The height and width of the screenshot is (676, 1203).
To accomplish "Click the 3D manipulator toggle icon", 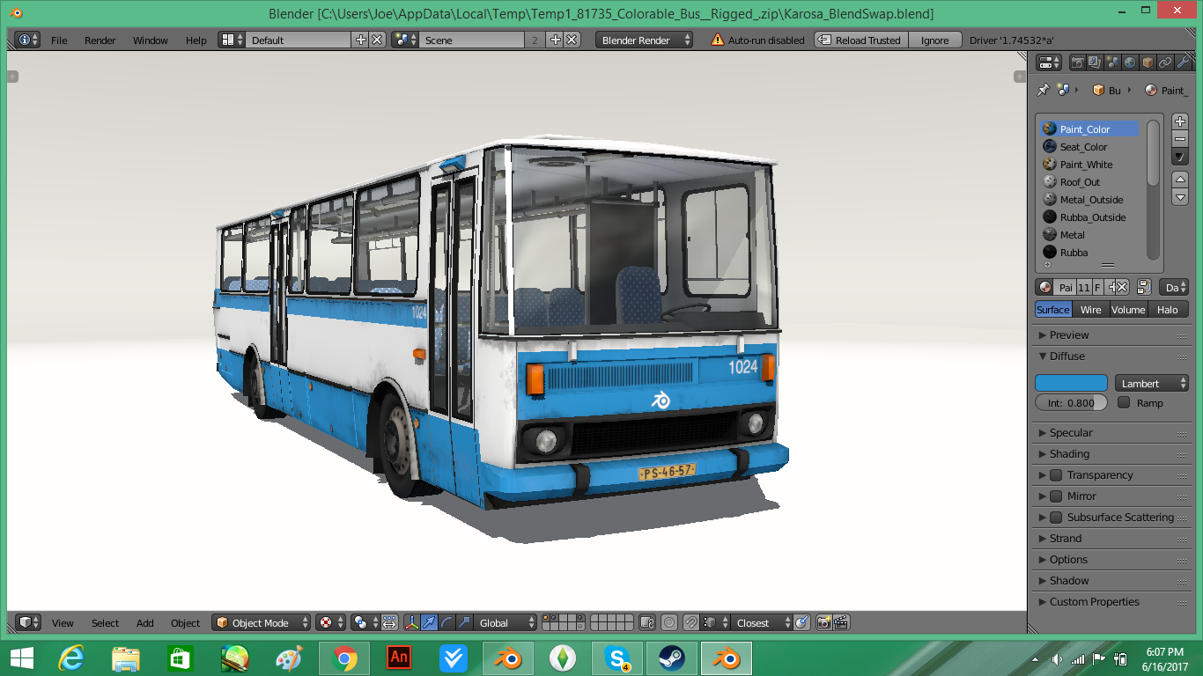I will click(x=413, y=622).
